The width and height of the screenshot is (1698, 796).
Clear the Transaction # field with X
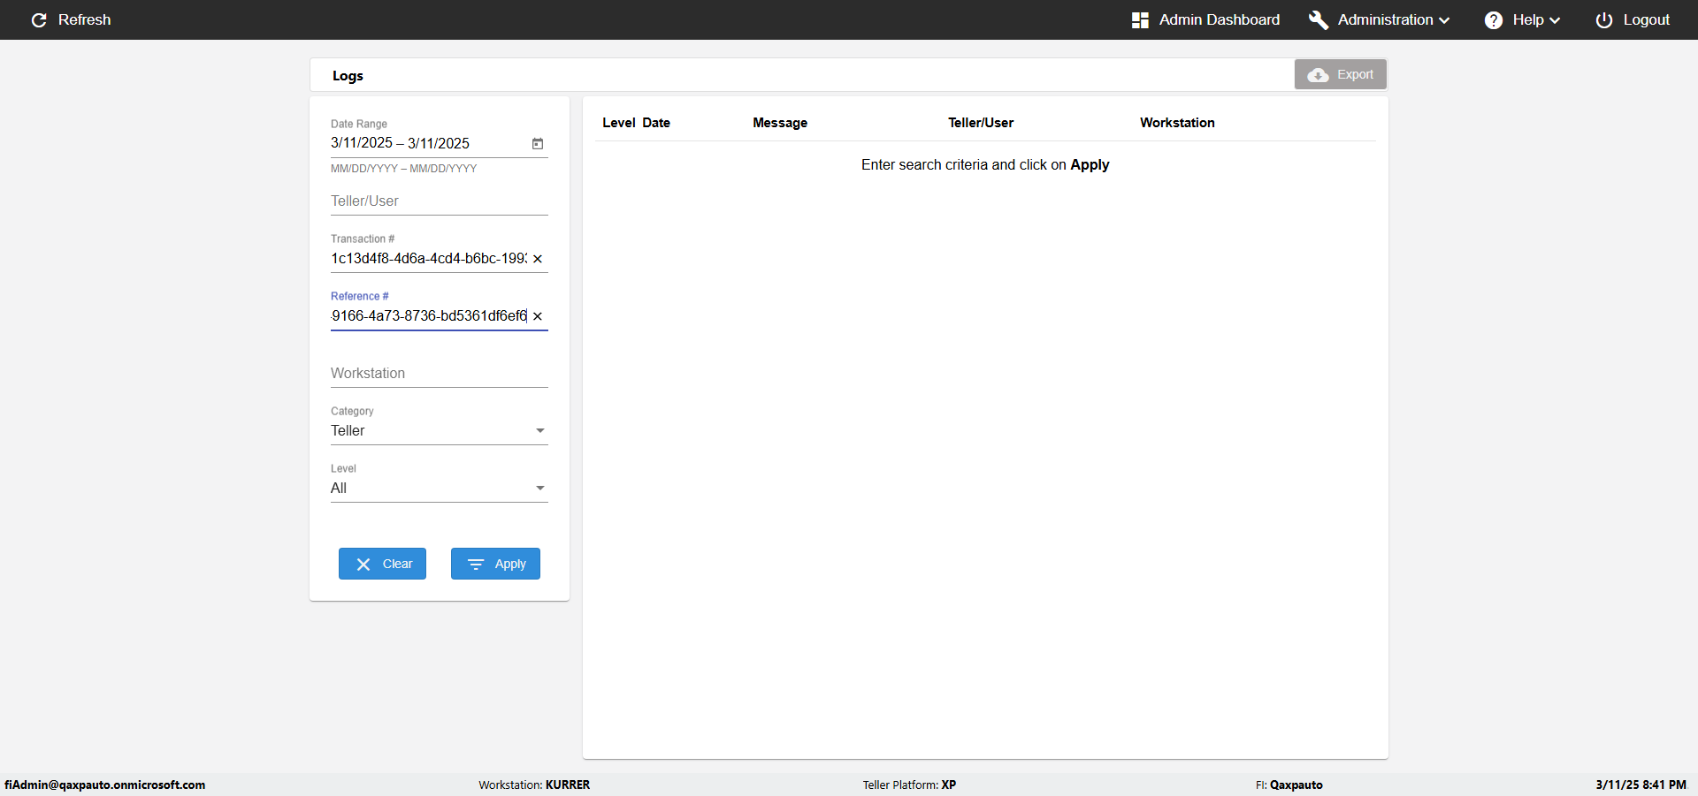538,259
